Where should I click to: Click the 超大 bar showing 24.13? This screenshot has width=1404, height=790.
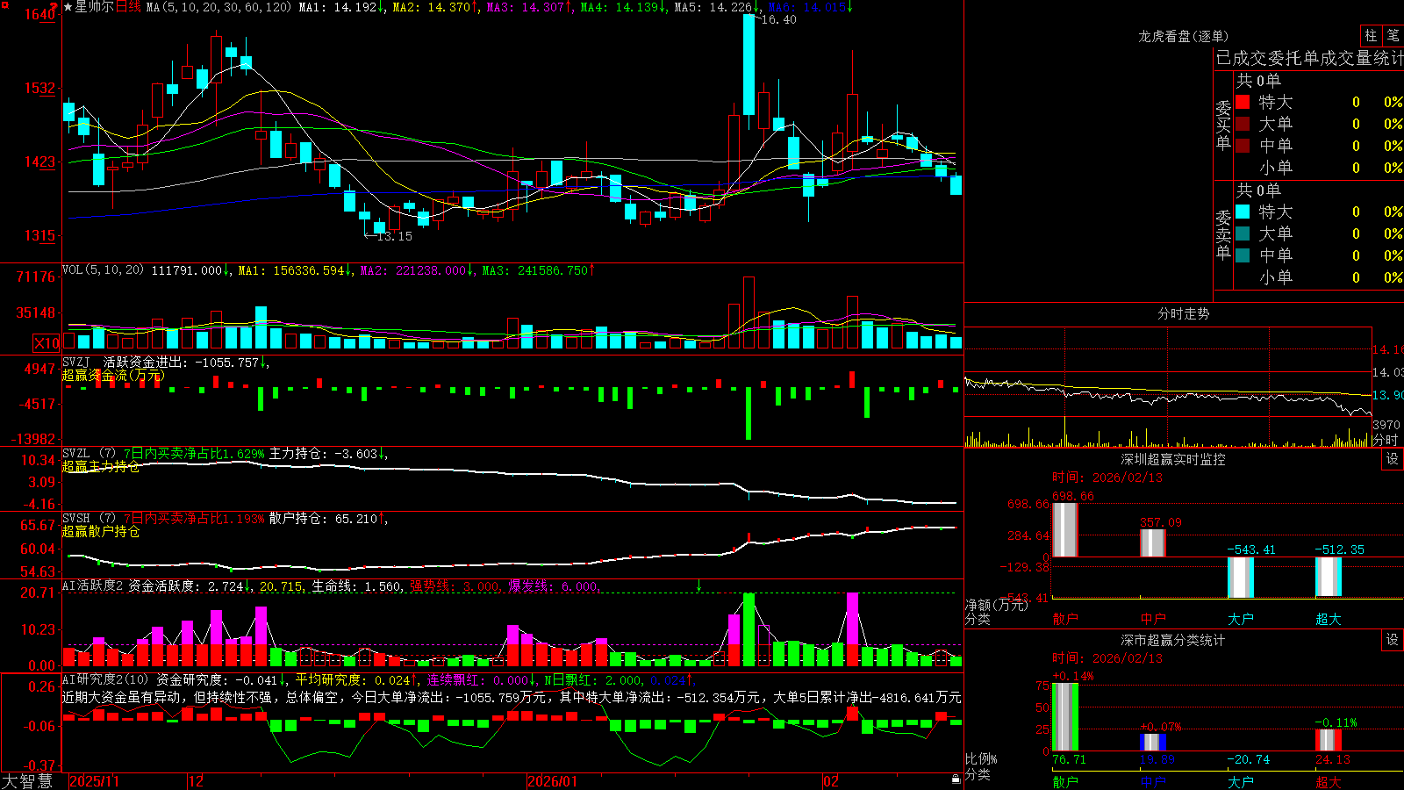(1329, 740)
